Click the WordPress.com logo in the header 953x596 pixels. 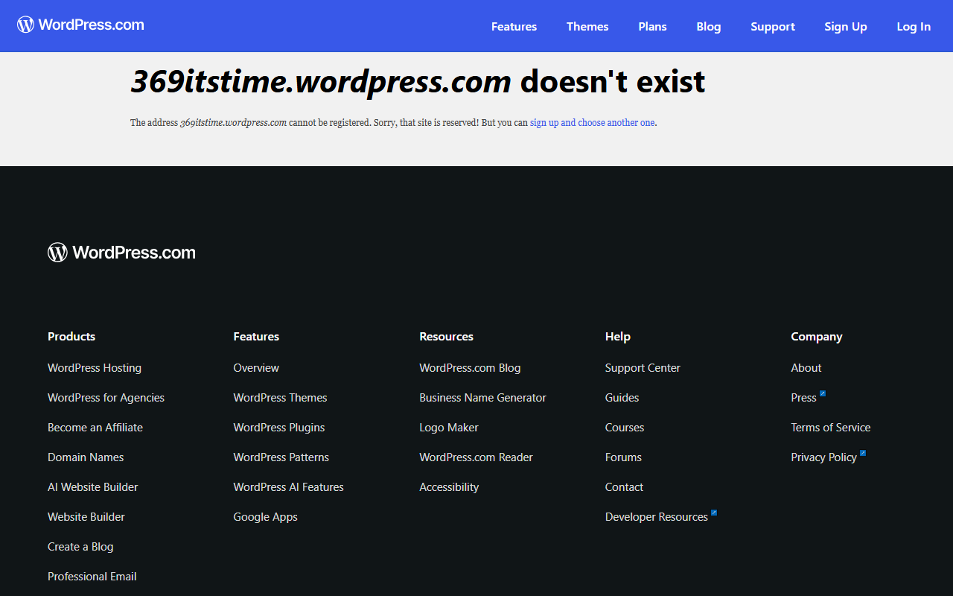point(80,25)
